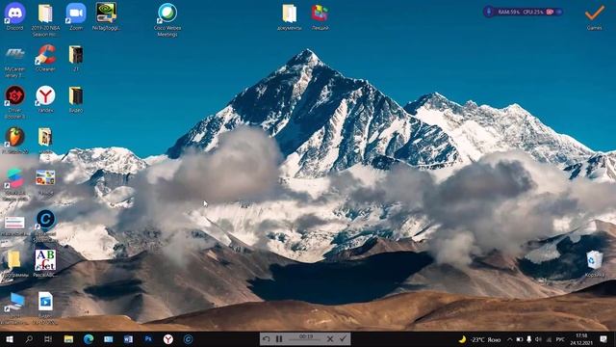Viewport: 616px width, 347px height.
Task: Finish recording with the checkmark button
Action: point(343,338)
